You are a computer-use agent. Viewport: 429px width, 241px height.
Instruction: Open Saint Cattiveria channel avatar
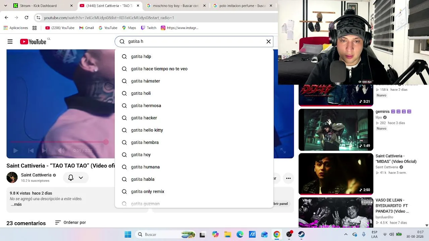tap(12, 177)
